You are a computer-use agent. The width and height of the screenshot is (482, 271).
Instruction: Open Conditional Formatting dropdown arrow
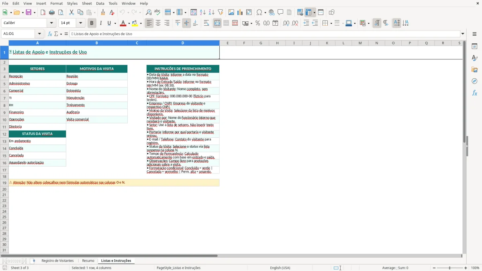point(368,23)
